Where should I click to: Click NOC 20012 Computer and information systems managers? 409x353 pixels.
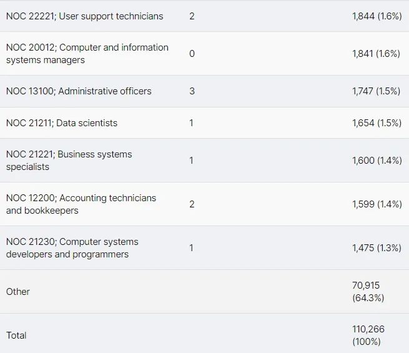pyautogui.click(x=87, y=54)
